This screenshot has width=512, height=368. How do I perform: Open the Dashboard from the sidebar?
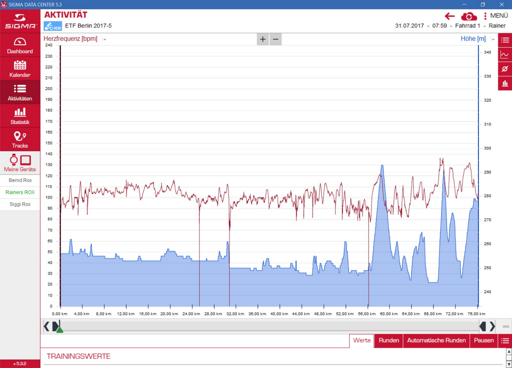pyautogui.click(x=20, y=45)
